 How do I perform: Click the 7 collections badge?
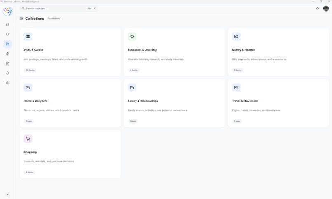click(54, 19)
